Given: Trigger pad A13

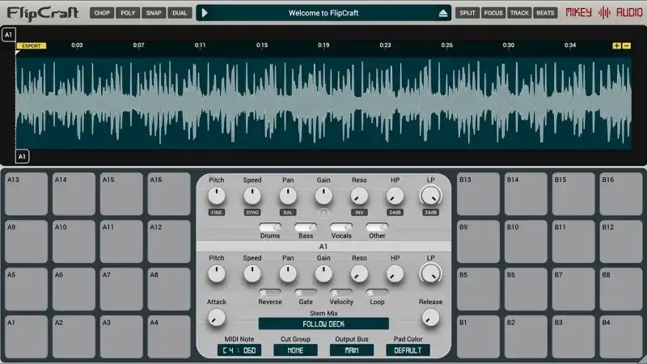Looking at the screenshot, I should 27,194.
